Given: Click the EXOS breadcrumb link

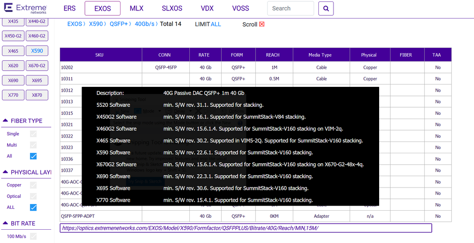Looking at the screenshot, I should click(x=74, y=24).
